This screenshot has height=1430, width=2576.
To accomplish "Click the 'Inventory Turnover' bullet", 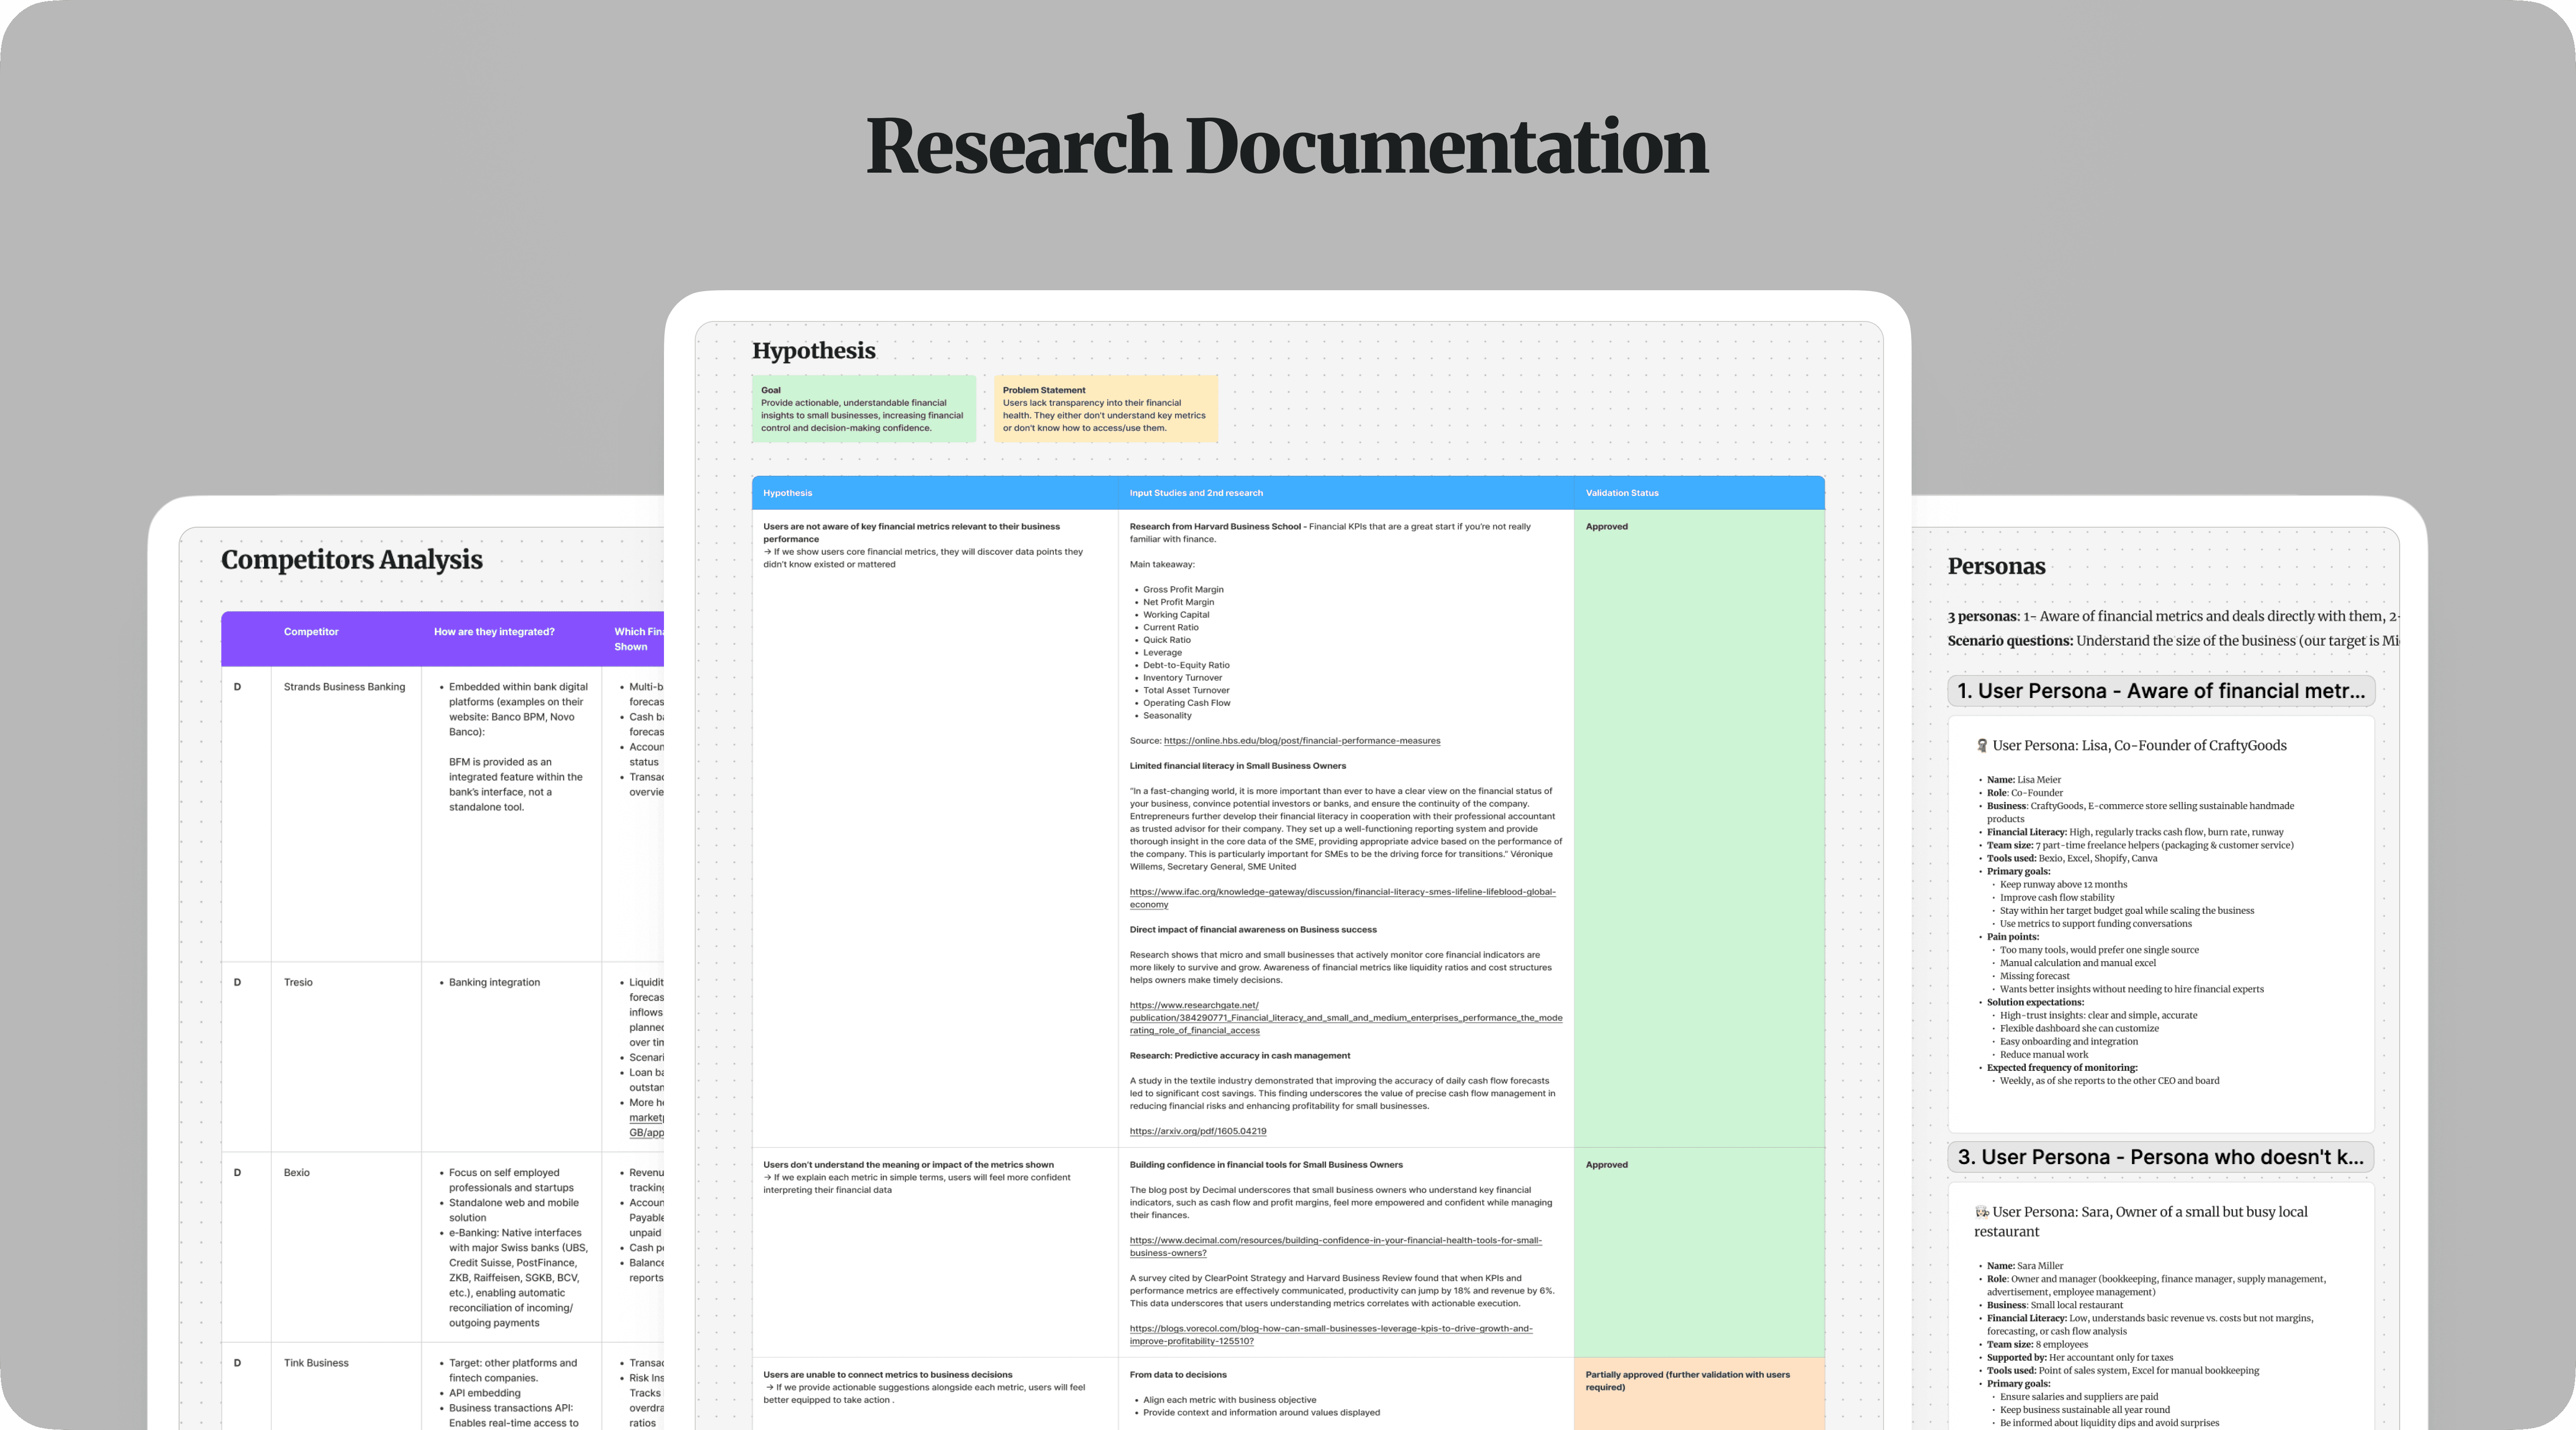I will point(1182,678).
